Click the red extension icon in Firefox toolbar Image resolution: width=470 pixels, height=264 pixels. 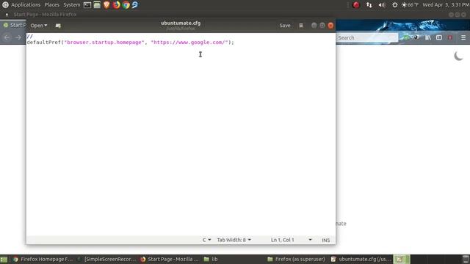click(450, 37)
